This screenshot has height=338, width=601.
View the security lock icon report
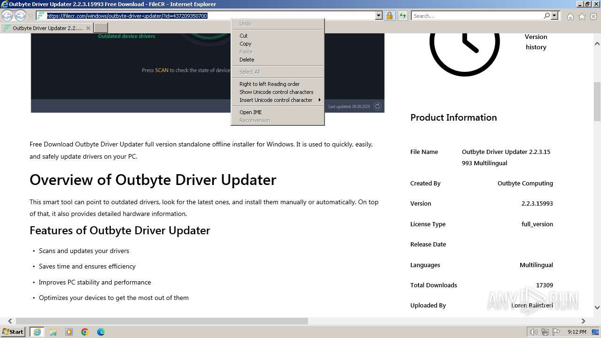(389, 15)
